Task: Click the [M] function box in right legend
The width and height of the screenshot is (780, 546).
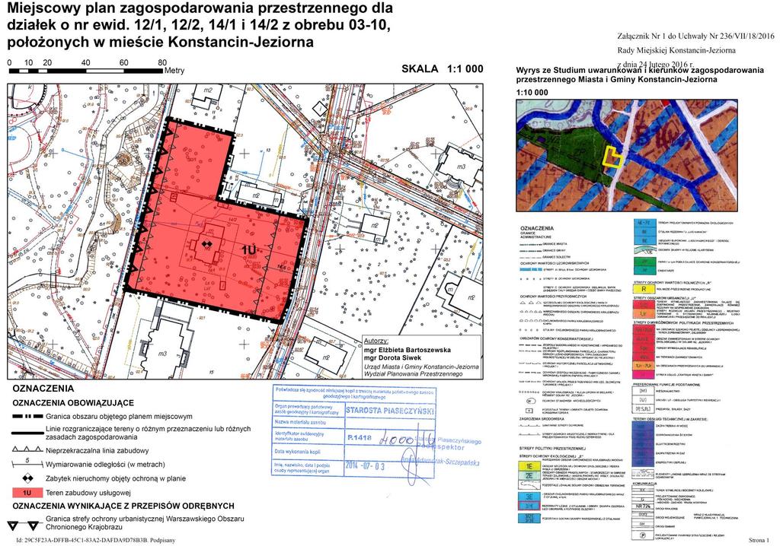Action: 643,391
